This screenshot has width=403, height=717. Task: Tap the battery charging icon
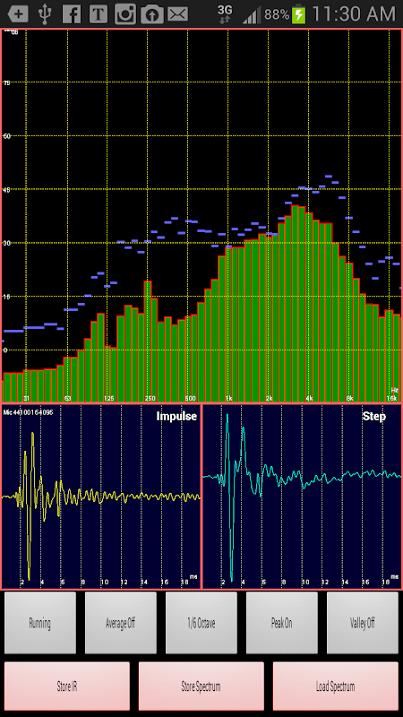[298, 14]
